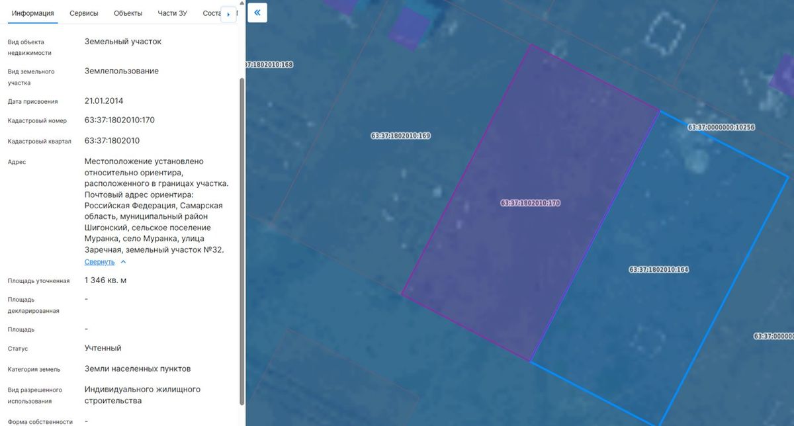Select parcel label 63:37:1802010:170 on map

point(530,203)
